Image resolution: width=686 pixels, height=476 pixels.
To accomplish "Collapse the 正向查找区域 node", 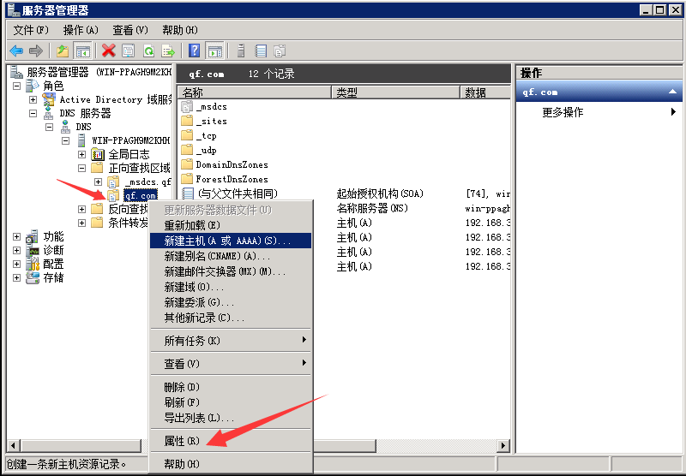I will tap(81, 168).
